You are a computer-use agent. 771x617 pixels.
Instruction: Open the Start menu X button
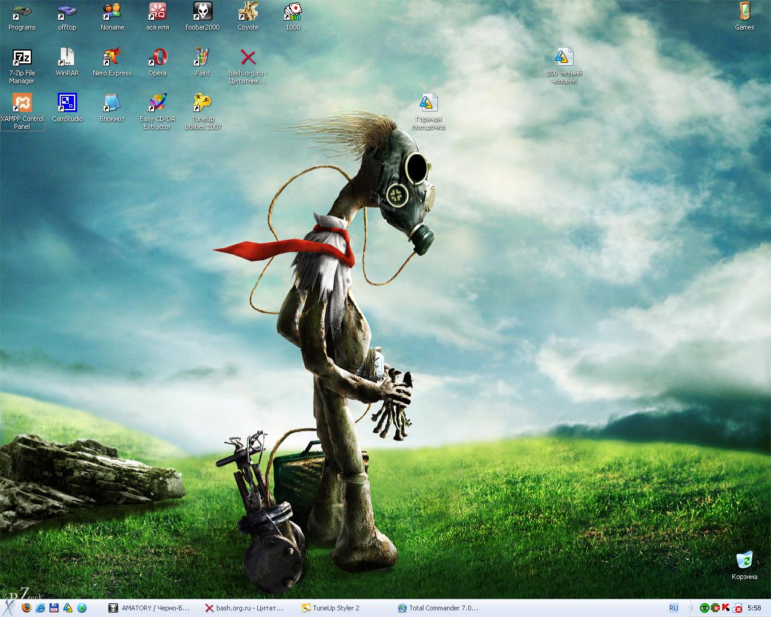pos(8,607)
